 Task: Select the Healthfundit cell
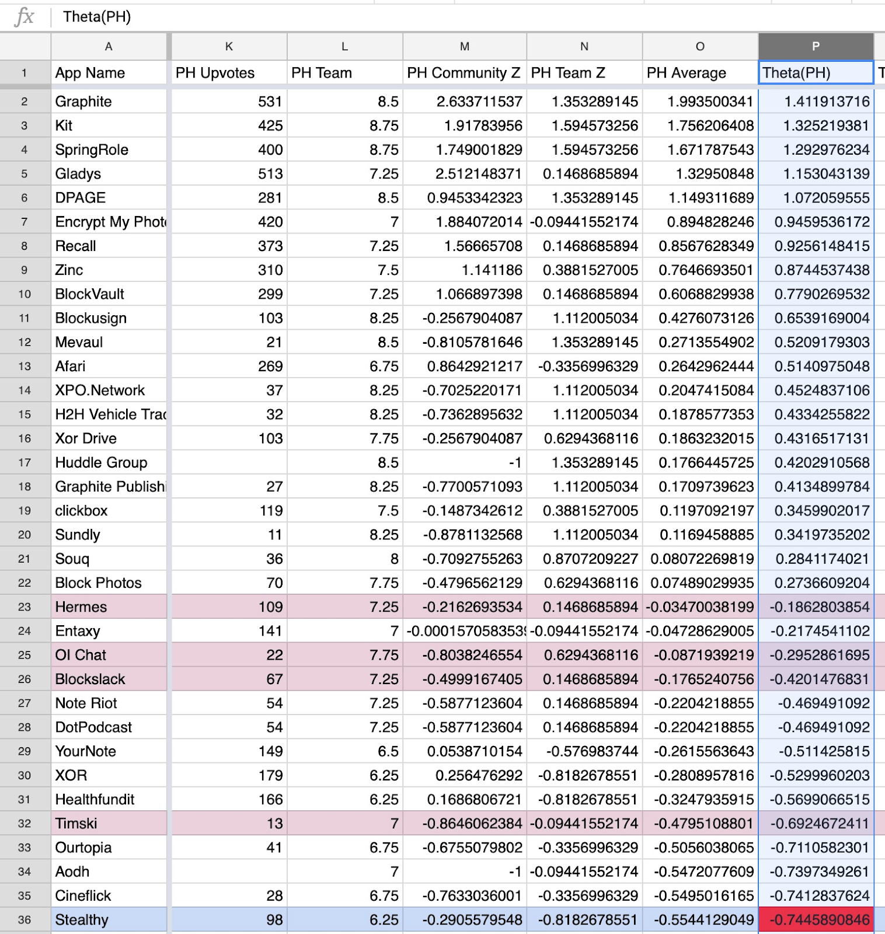coord(109,799)
